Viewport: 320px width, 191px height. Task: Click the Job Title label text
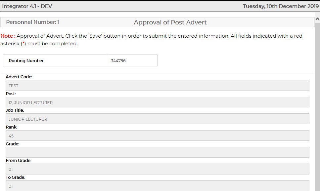coord(15,110)
